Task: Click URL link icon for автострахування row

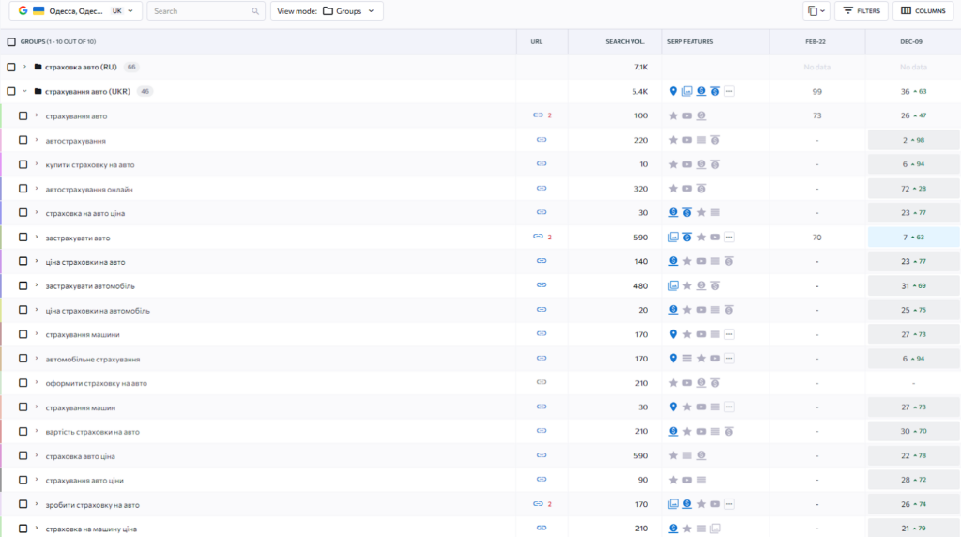Action: tap(541, 140)
